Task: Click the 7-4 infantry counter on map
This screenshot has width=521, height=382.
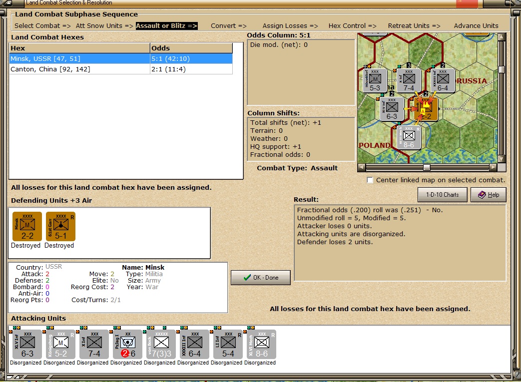Action: point(409,80)
